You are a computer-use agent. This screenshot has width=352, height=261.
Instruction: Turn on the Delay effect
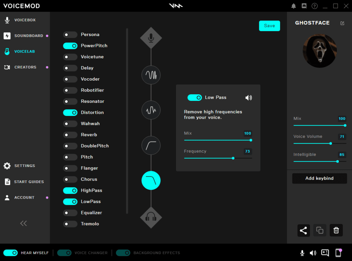click(70, 68)
